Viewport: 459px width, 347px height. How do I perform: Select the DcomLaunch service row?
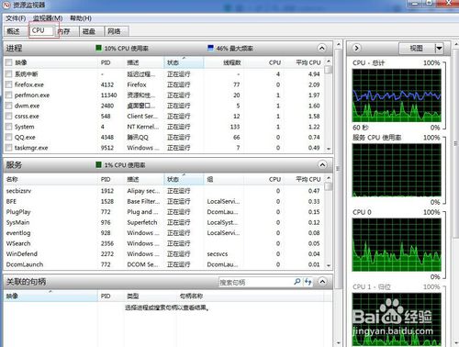click(x=163, y=264)
